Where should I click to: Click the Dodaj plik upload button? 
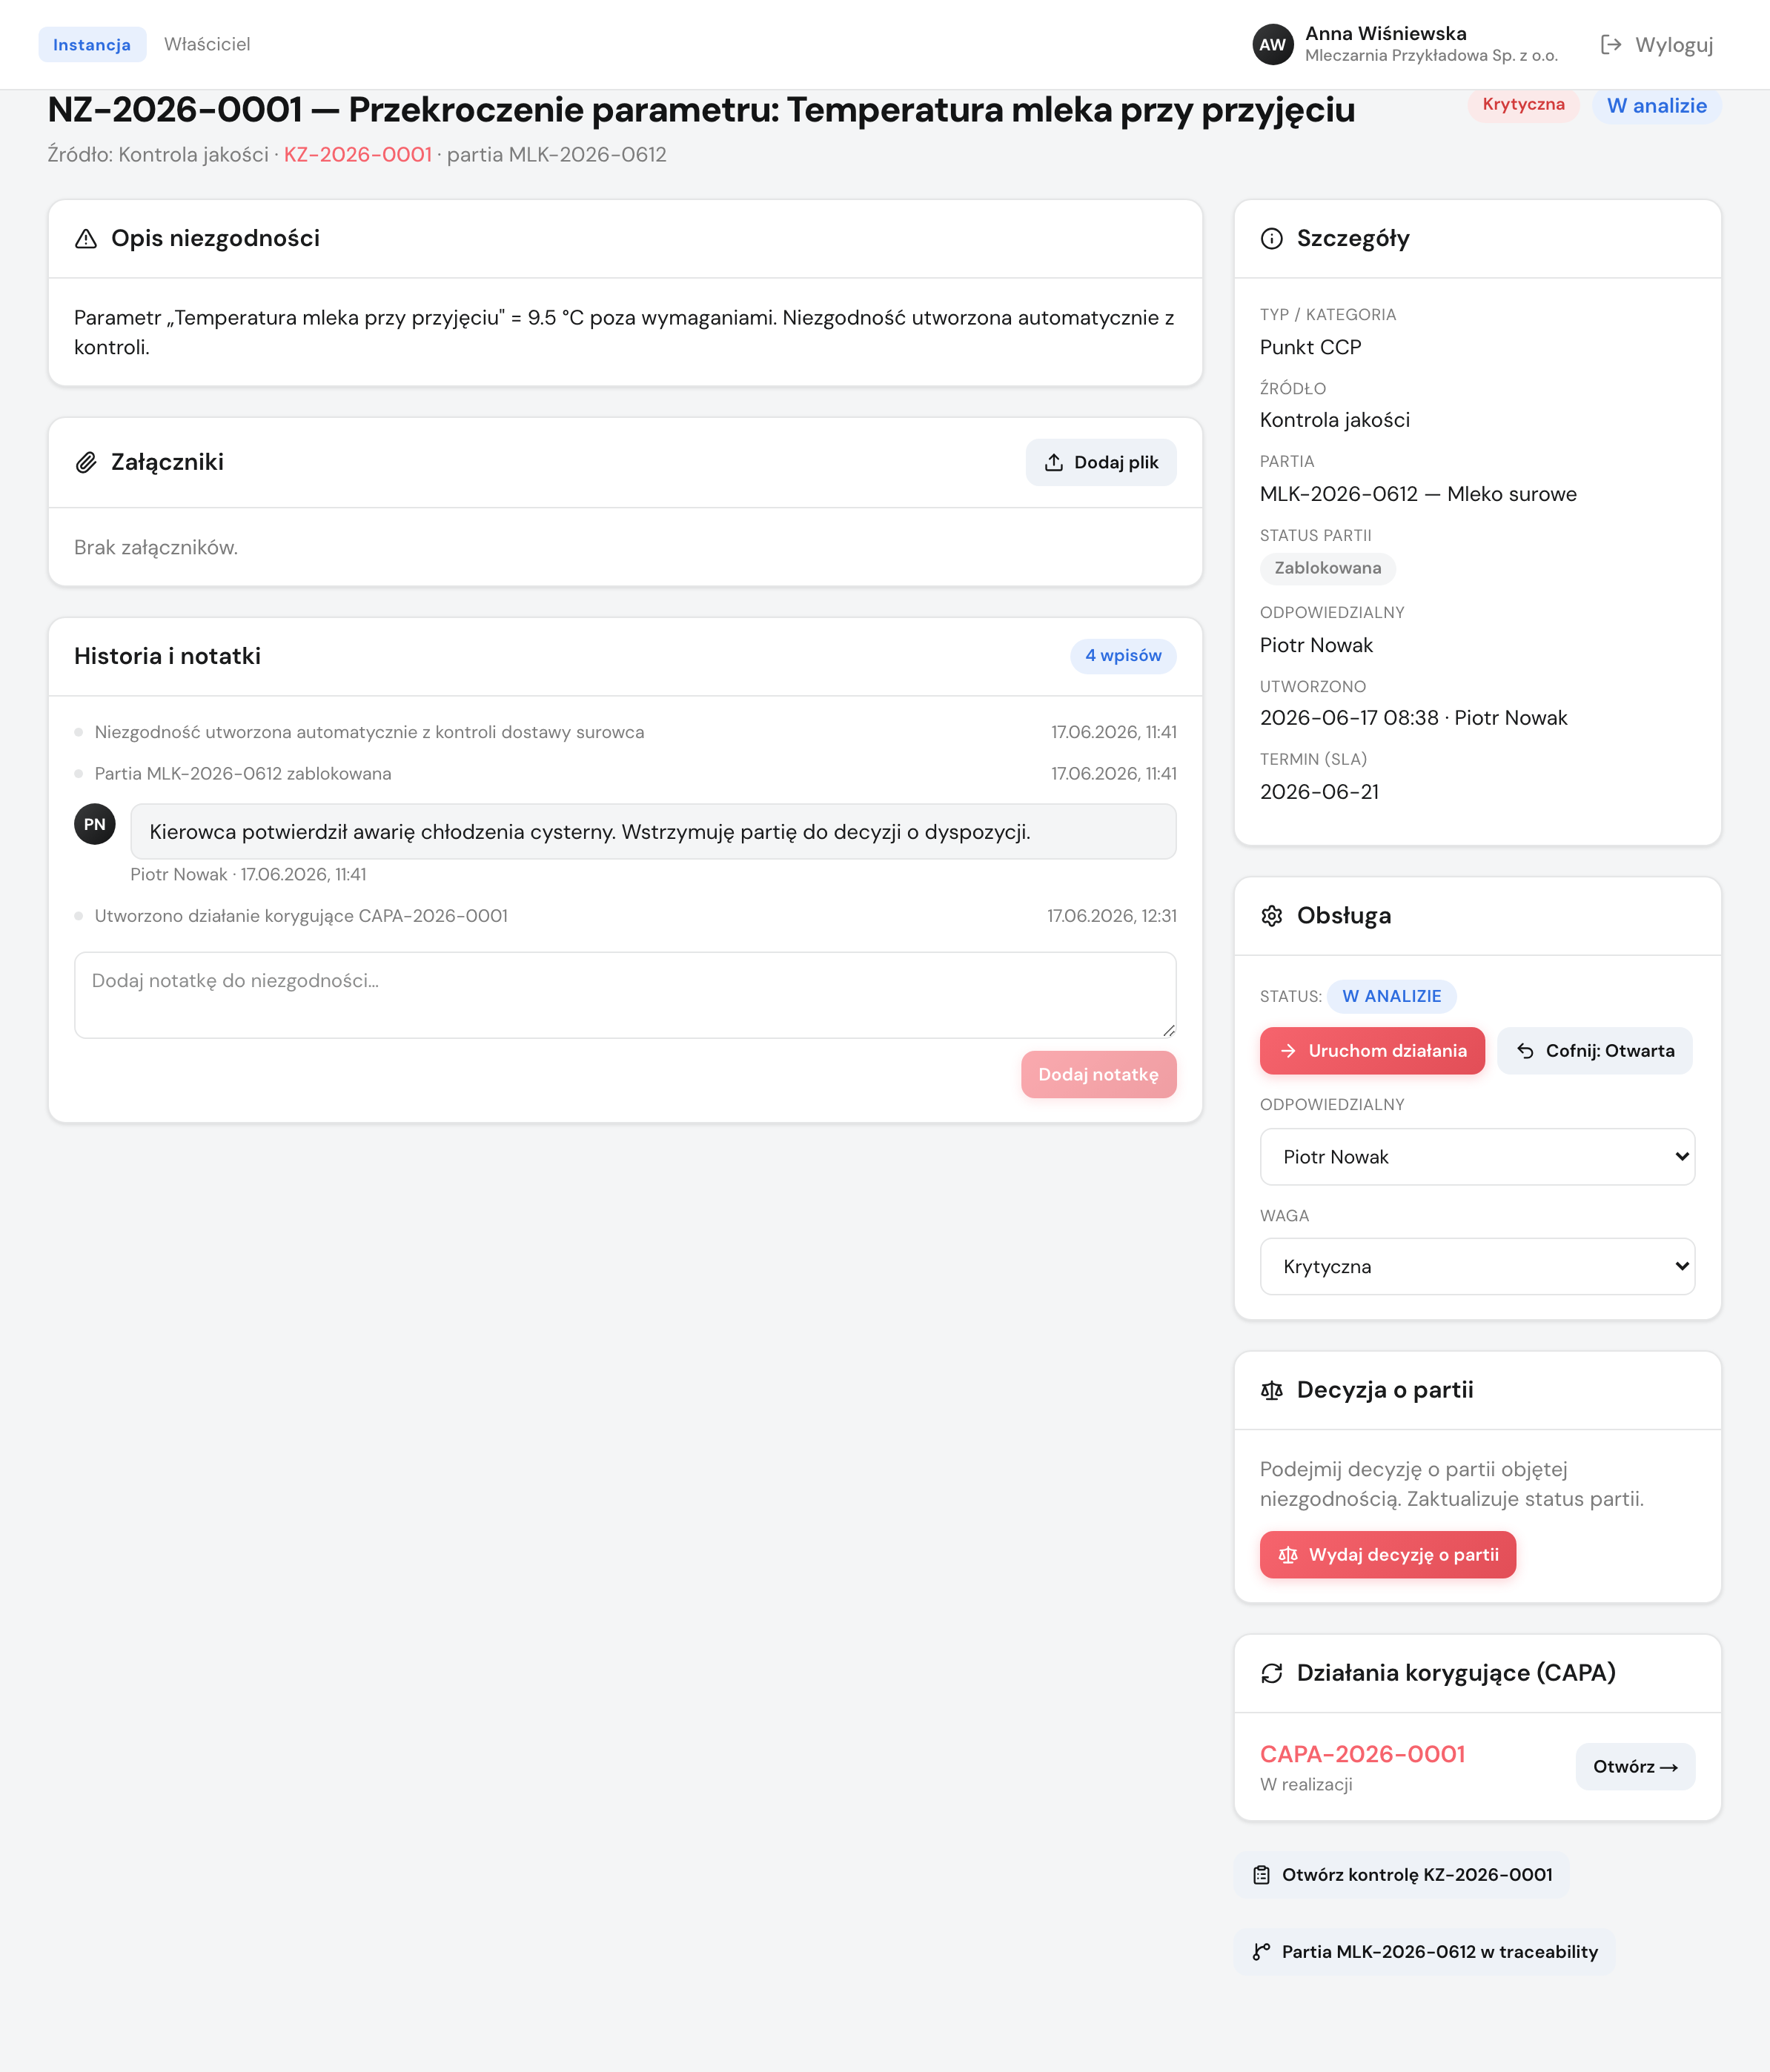point(1100,462)
